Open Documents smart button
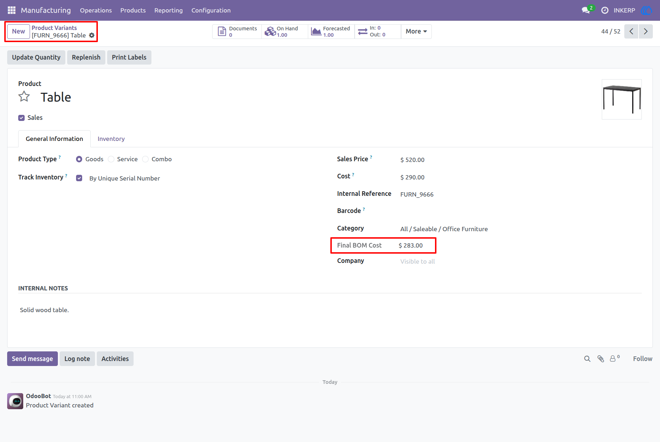The width and height of the screenshot is (660, 442). (x=237, y=31)
